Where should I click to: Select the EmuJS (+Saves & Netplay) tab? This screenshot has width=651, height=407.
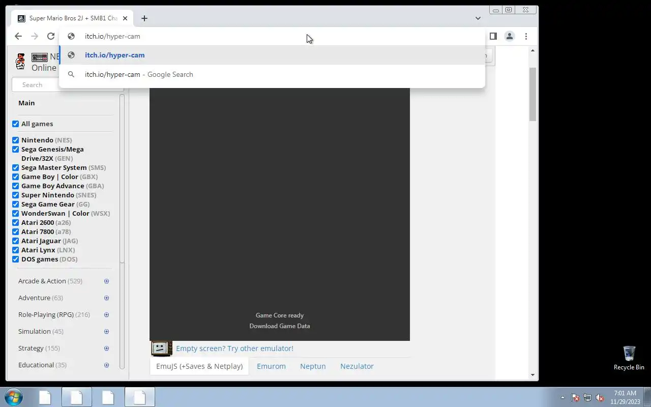point(199,366)
